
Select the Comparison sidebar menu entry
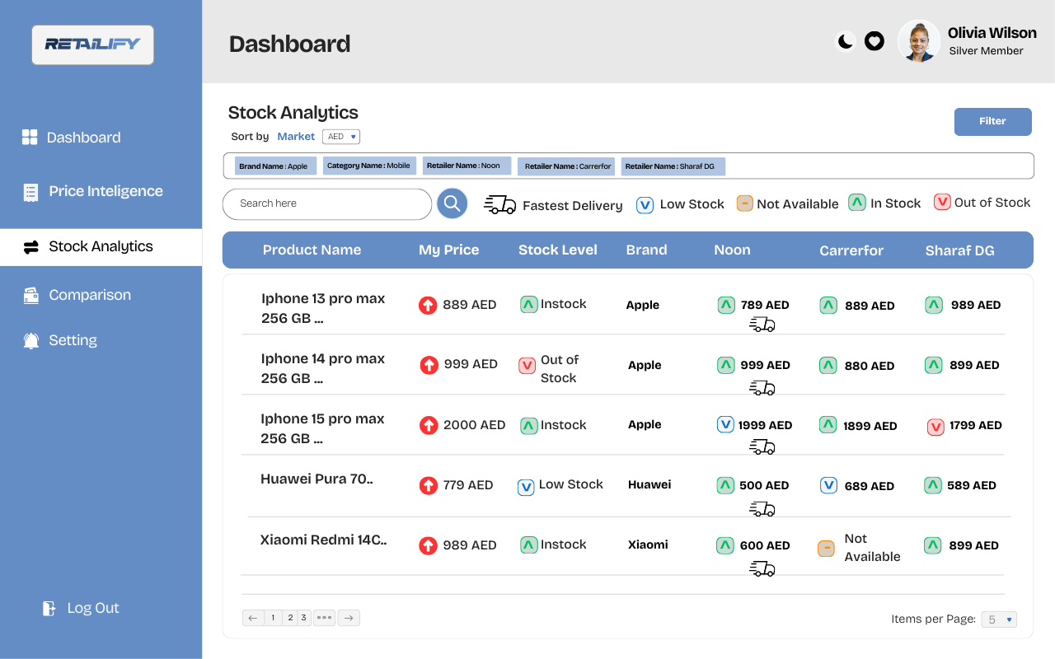click(90, 294)
